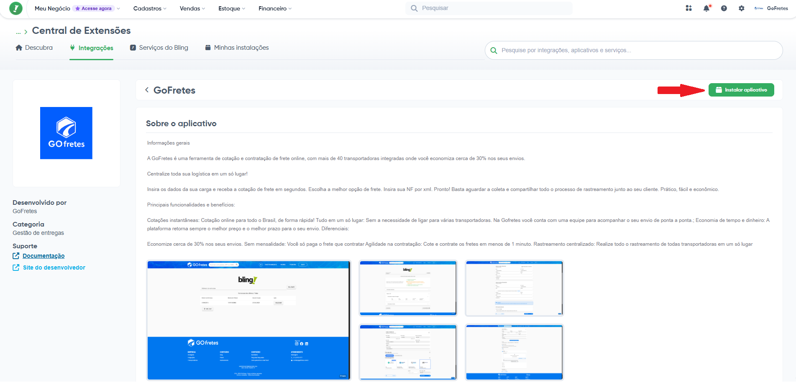Viewport: 796px width, 382px height.
Task: Expand the Financeiro menu
Action: [x=275, y=8]
